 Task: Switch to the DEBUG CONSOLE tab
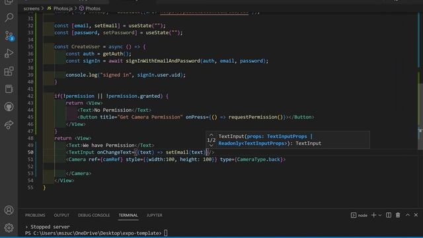pyautogui.click(x=94, y=215)
